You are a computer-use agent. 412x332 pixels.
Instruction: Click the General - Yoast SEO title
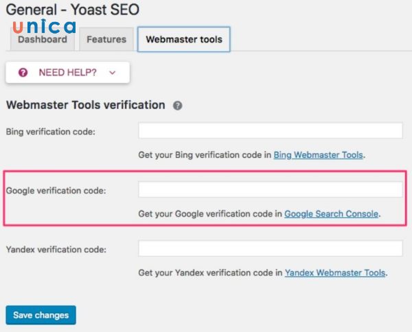pos(72,10)
